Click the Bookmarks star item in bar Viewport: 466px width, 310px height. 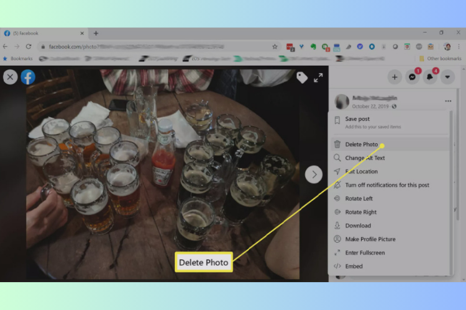click(18, 58)
